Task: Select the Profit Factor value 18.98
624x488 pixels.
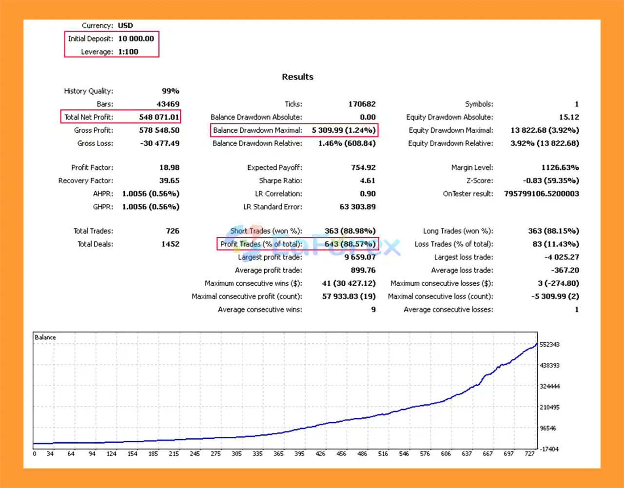Action: coord(169,167)
